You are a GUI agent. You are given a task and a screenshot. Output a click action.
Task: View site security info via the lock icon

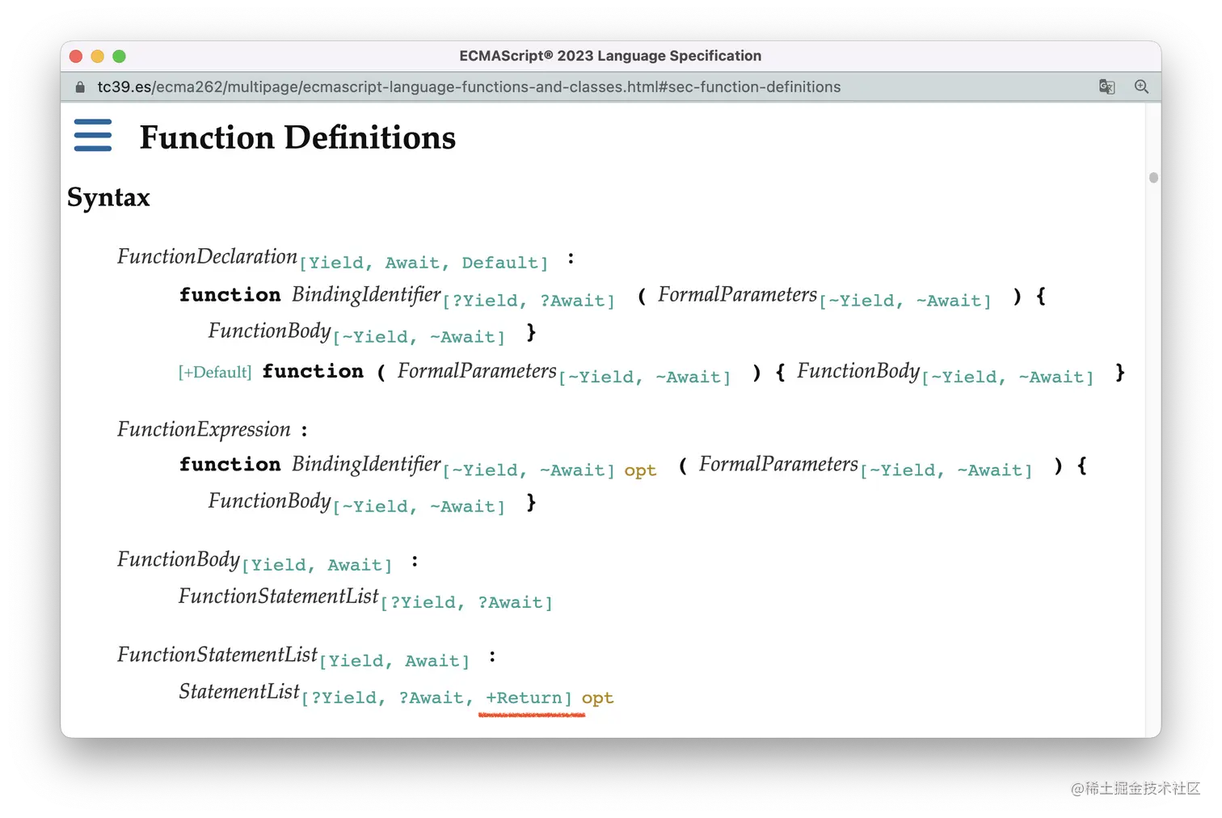click(x=79, y=86)
